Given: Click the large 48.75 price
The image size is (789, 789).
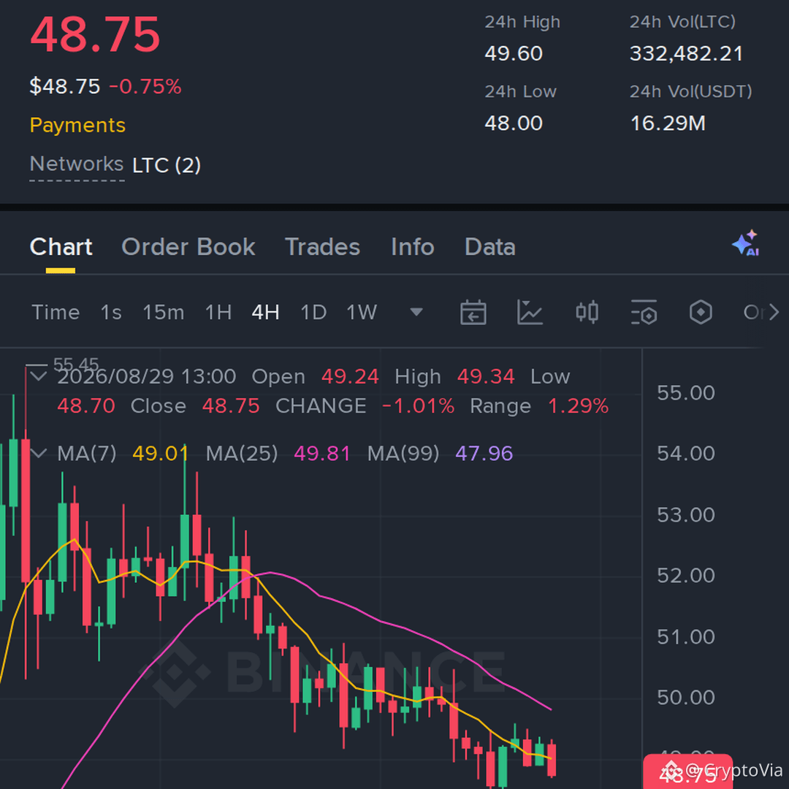Looking at the screenshot, I should tap(95, 34).
